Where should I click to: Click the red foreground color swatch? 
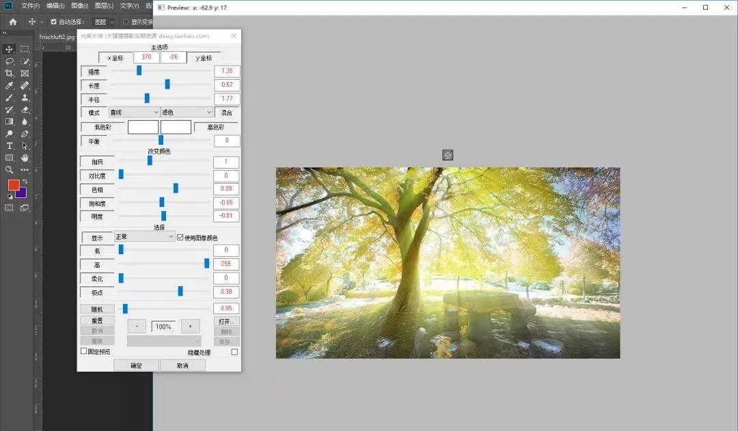pos(14,185)
